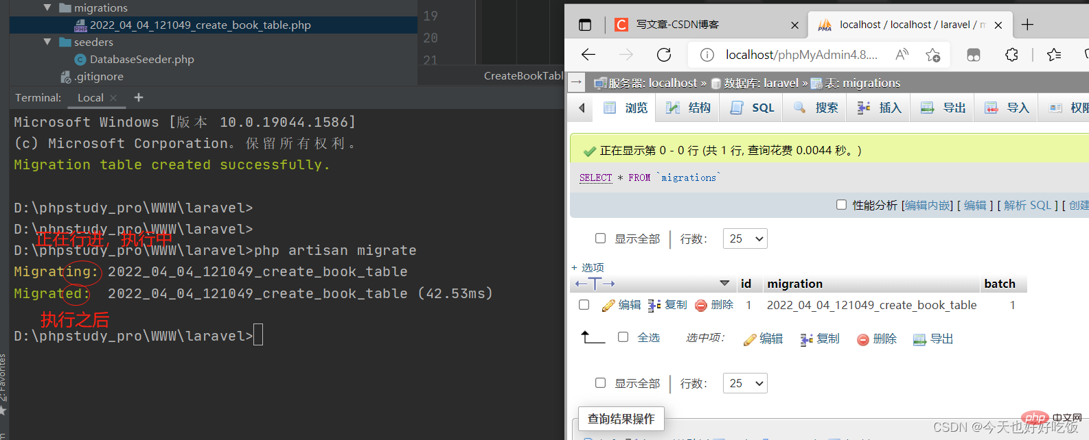The height and width of the screenshot is (440, 1089).
Task: Click the 查询结果操作 button
Action: tap(621, 419)
